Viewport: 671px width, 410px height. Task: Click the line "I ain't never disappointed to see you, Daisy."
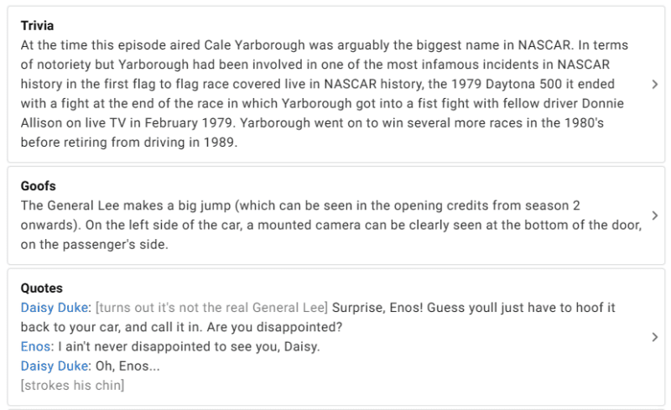point(189,346)
